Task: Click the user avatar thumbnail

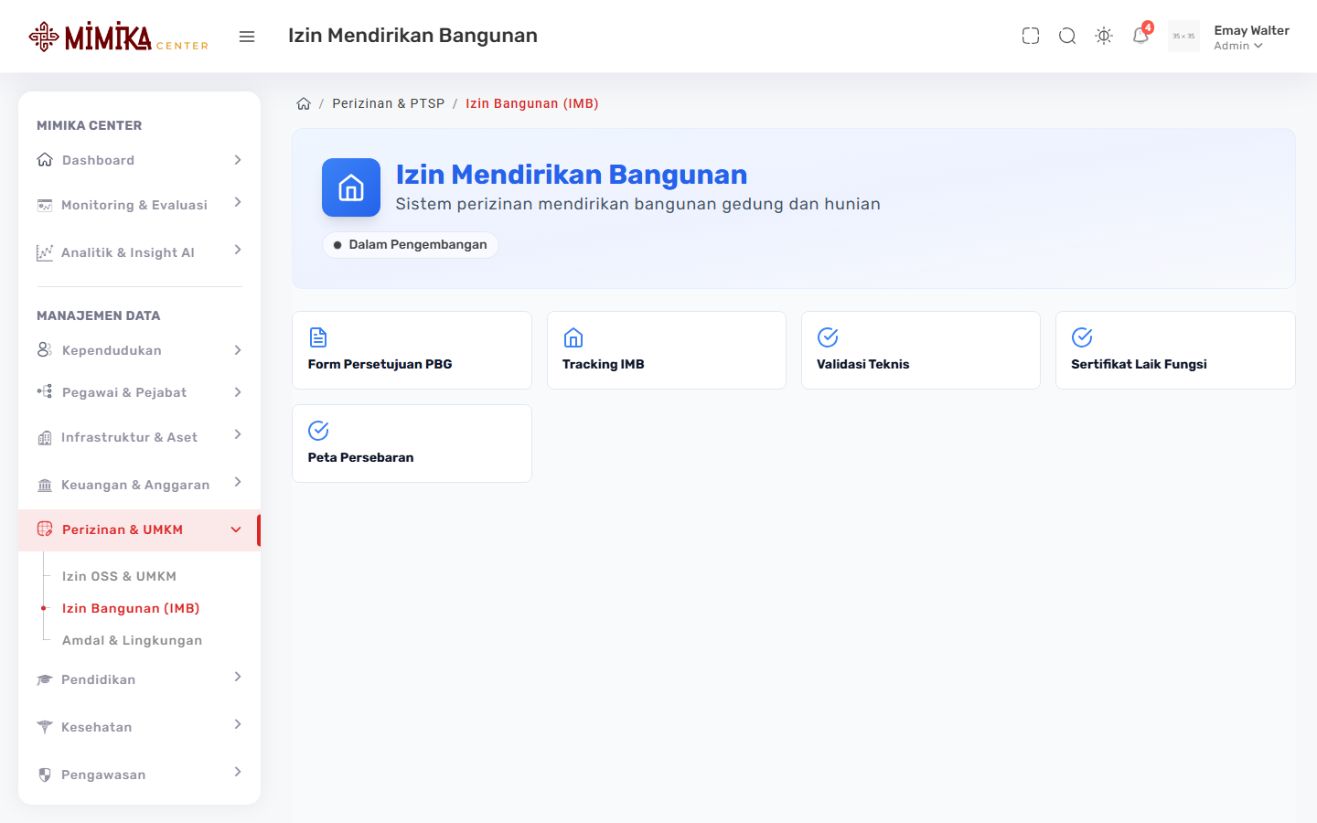Action: pyautogui.click(x=1183, y=37)
